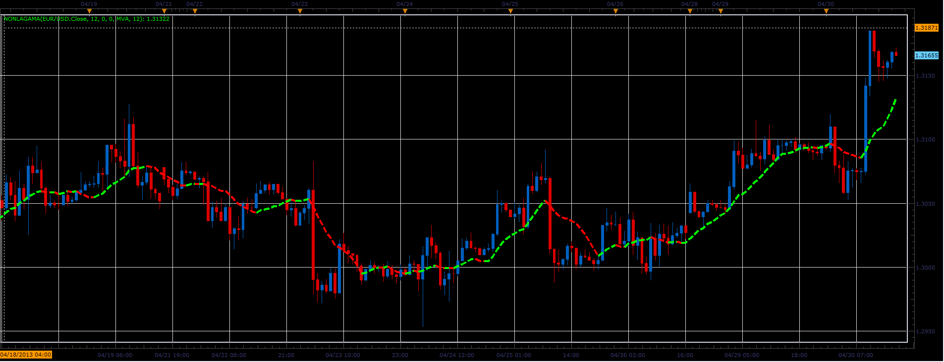Click the 16:00 time axis label
The height and width of the screenshot is (362, 944).
coord(685,355)
